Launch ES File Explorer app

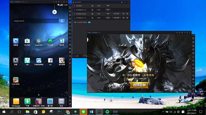click(39, 60)
